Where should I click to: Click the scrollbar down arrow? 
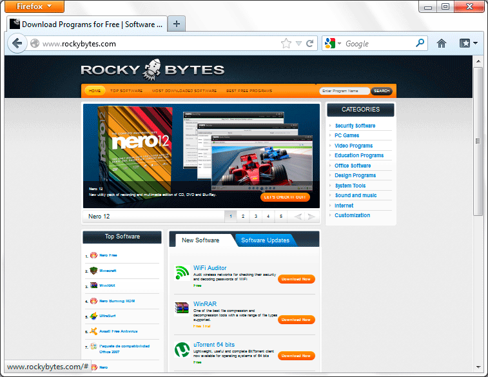coord(478,367)
